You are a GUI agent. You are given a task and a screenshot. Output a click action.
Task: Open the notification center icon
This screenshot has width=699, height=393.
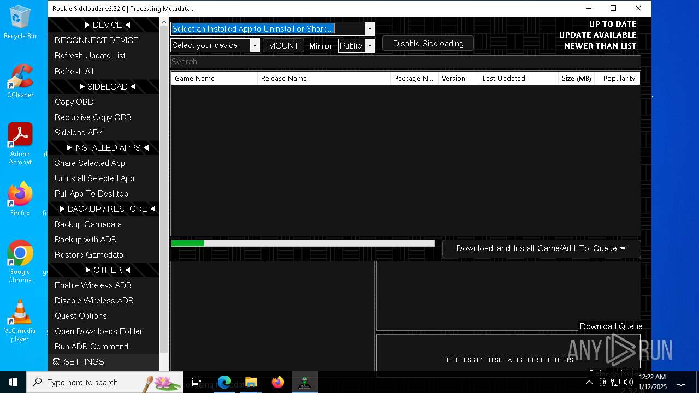681,382
